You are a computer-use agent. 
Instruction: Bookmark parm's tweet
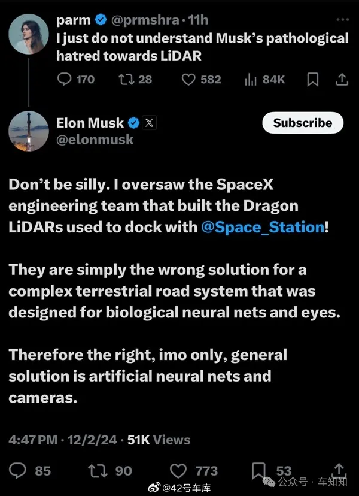pyautogui.click(x=312, y=79)
